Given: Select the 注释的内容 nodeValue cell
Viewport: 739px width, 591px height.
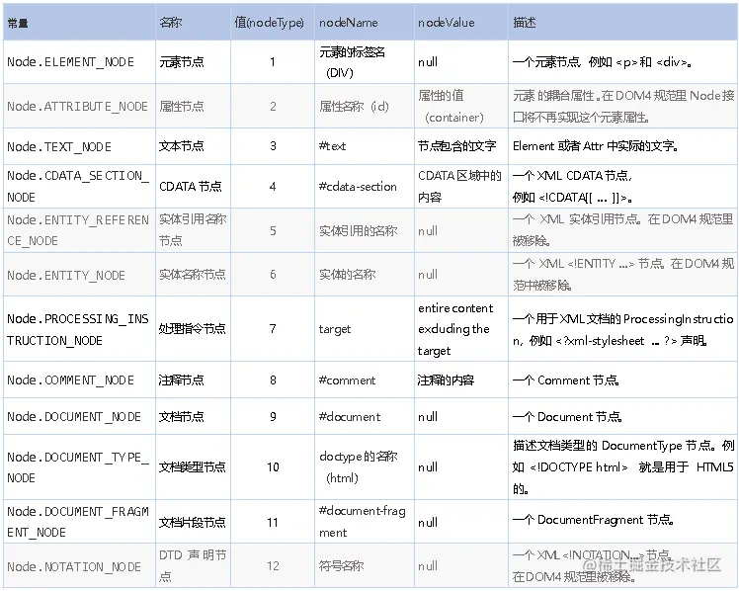Looking at the screenshot, I should (x=461, y=380).
